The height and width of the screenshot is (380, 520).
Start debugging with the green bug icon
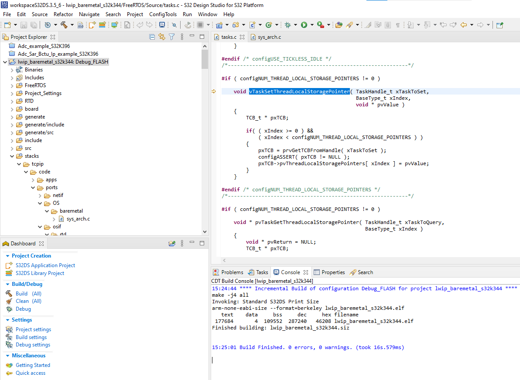(287, 25)
